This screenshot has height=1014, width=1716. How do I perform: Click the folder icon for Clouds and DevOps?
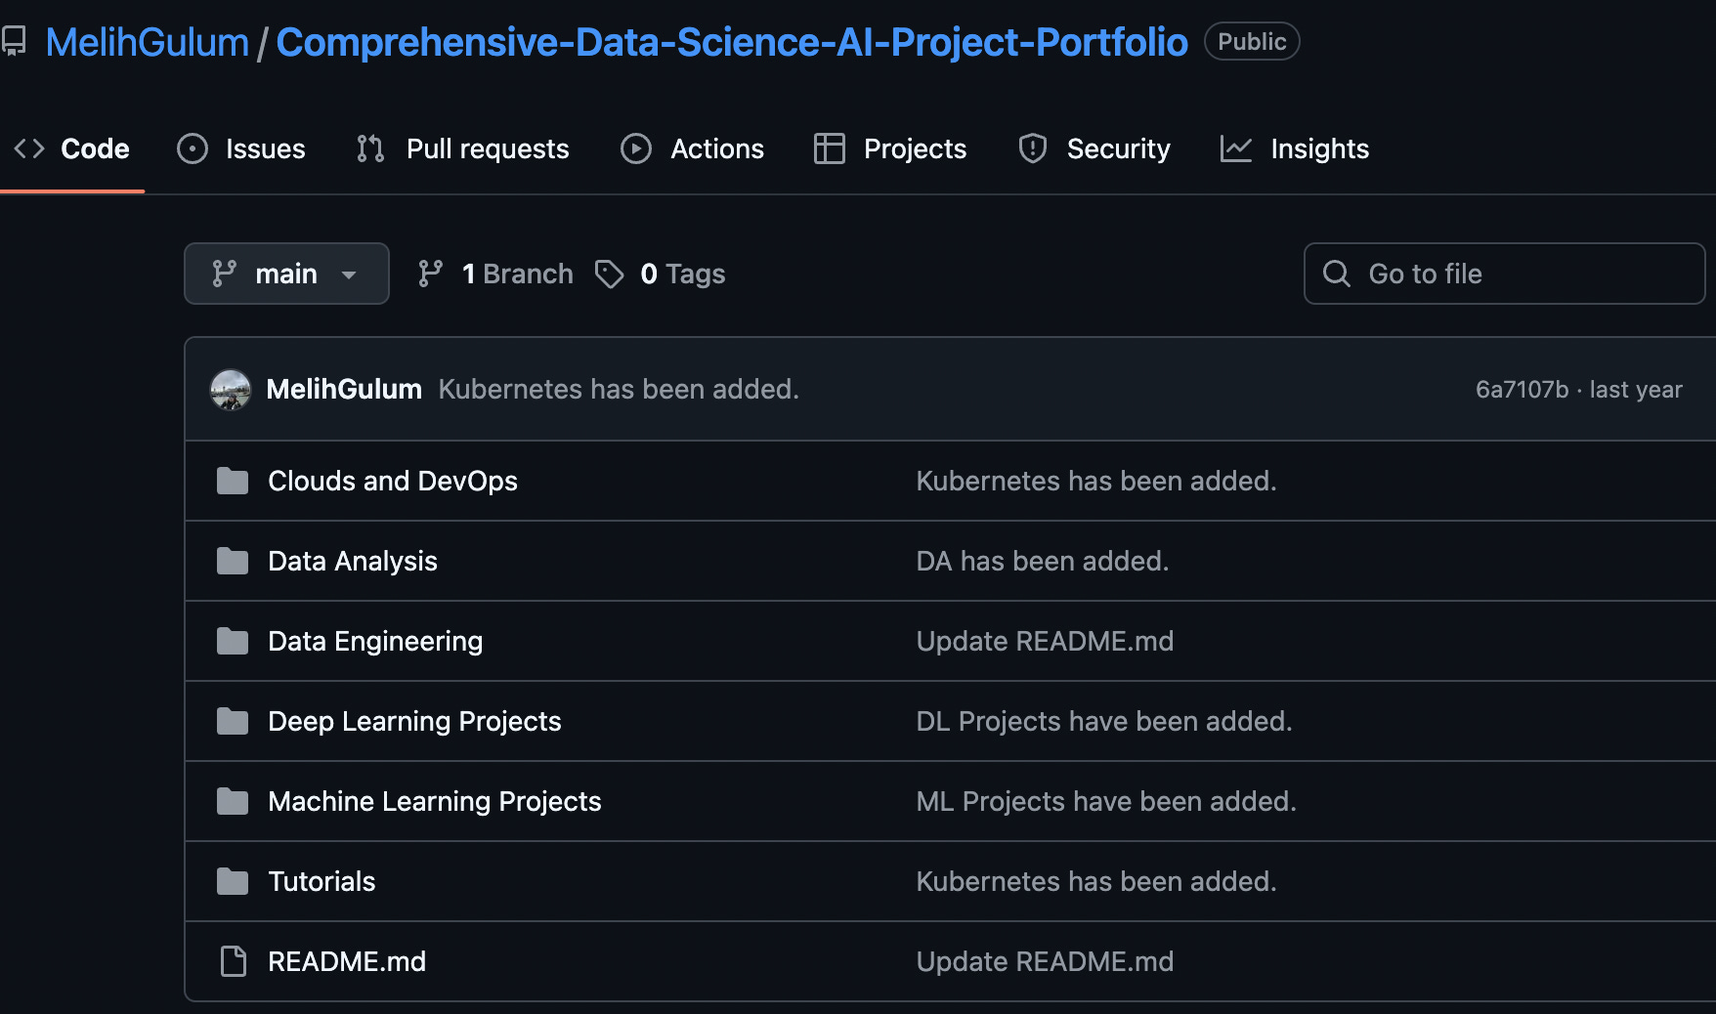tap(233, 481)
